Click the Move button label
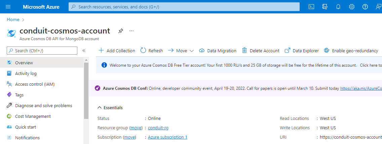Image resolution: width=382 pixels, height=144 pixels. click(182, 51)
